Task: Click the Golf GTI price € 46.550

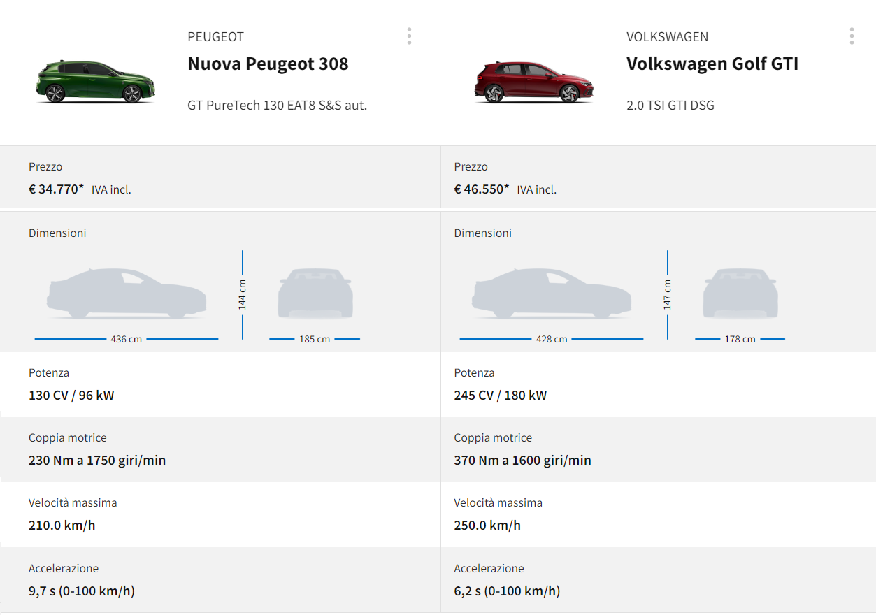Action: pos(481,189)
